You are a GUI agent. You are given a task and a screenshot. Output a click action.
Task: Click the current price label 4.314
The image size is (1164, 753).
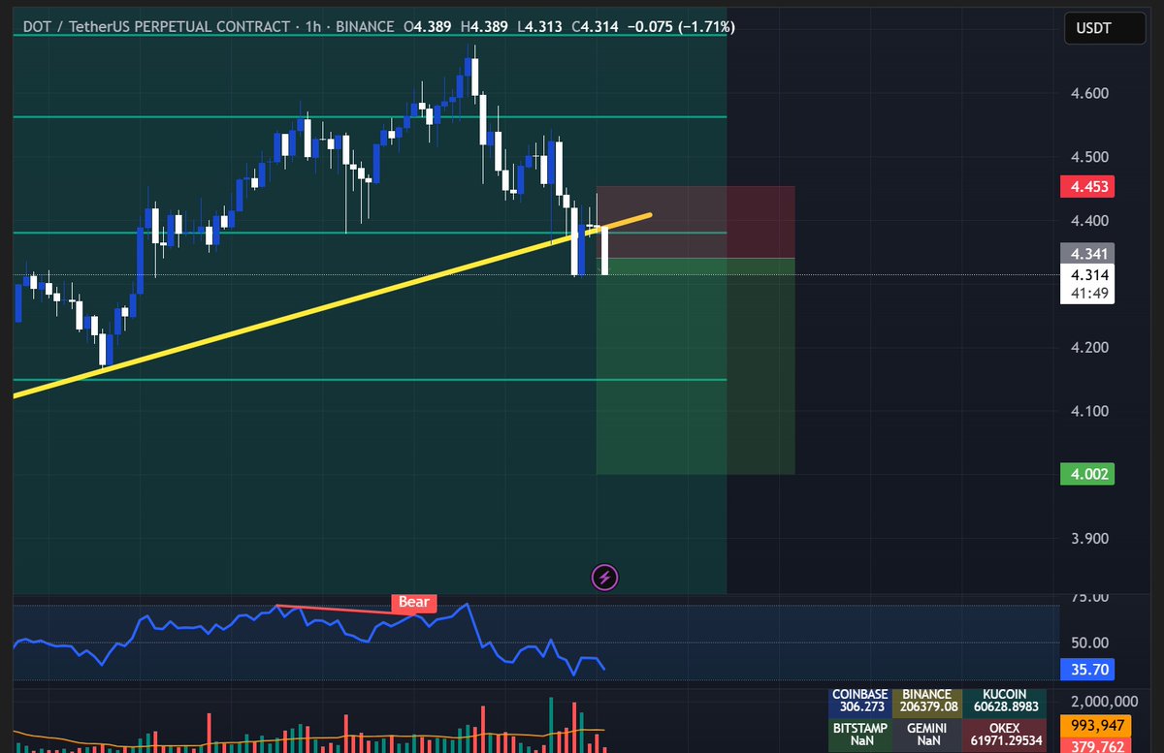[x=1088, y=274]
